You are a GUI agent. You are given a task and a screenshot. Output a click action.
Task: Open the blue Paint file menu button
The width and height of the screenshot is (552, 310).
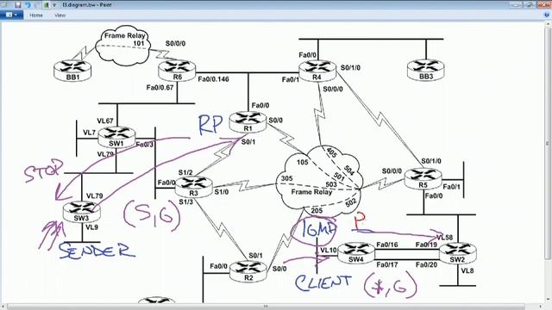[x=11, y=15]
